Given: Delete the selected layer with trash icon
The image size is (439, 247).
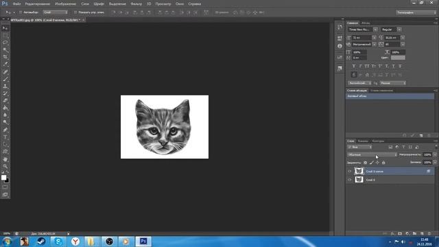Looking at the screenshot, I should (429, 233).
